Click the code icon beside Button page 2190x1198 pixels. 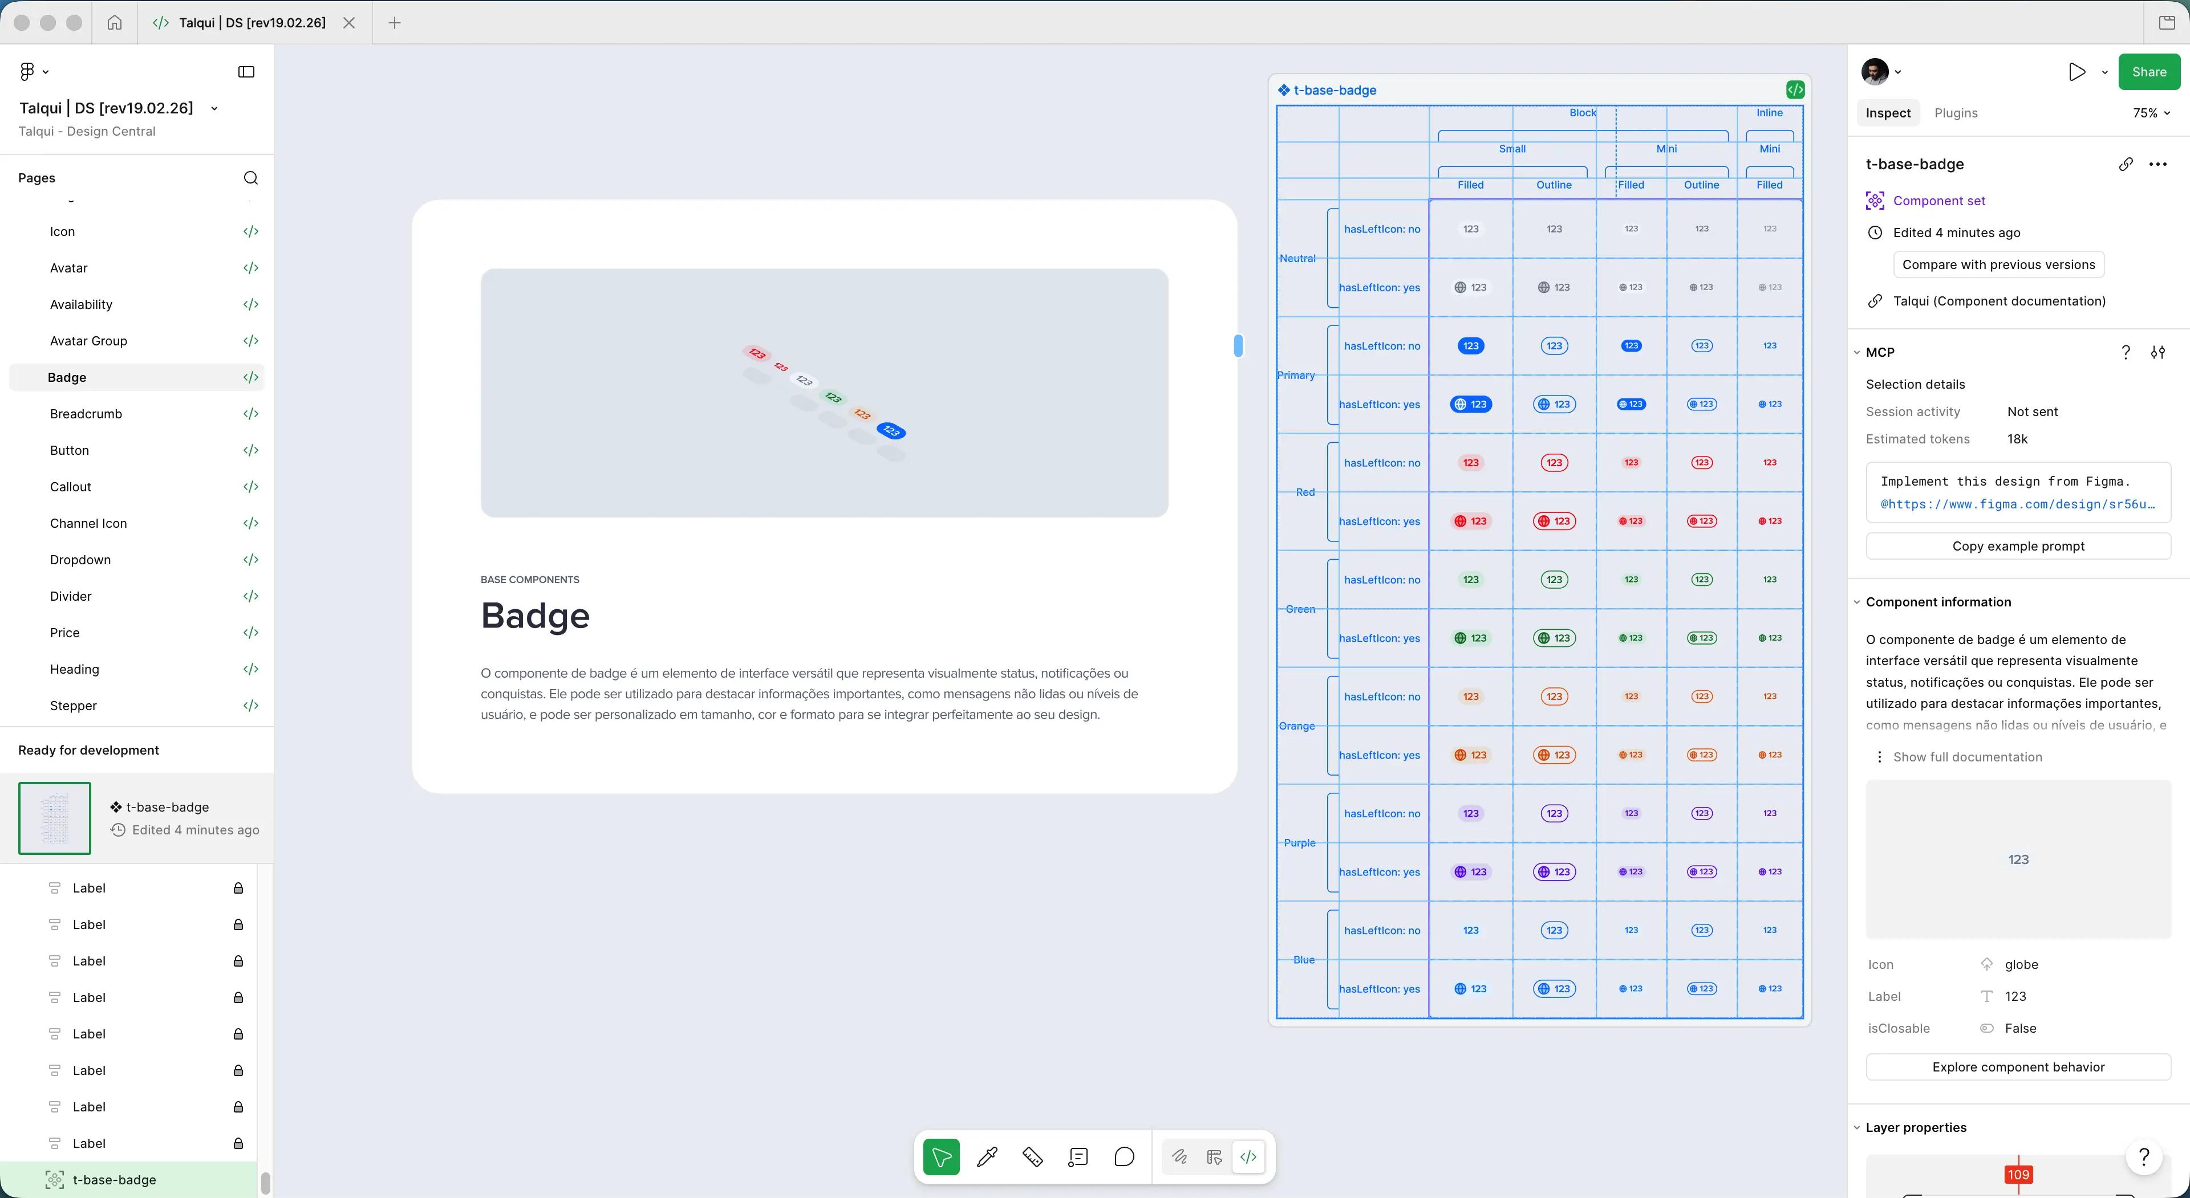[251, 450]
